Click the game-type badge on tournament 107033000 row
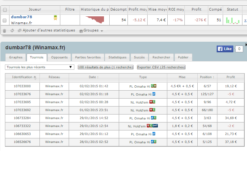The image size is (247, 182). (x=154, y=86)
